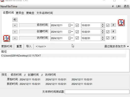This screenshot has width=130, height=97.
Task: Click the 新的时间 label in preview
Action: [x=12, y=84]
